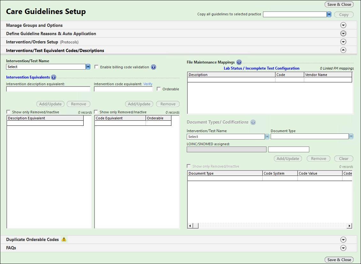Click Intervention description equivalent input field
Image resolution: width=361 pixels, height=264 pixels.
pos(48,89)
